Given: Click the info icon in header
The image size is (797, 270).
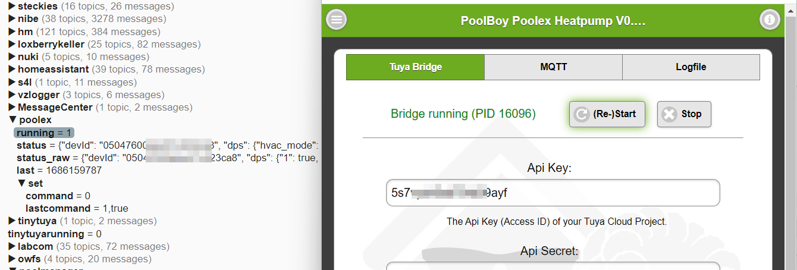Looking at the screenshot, I should tap(769, 20).
